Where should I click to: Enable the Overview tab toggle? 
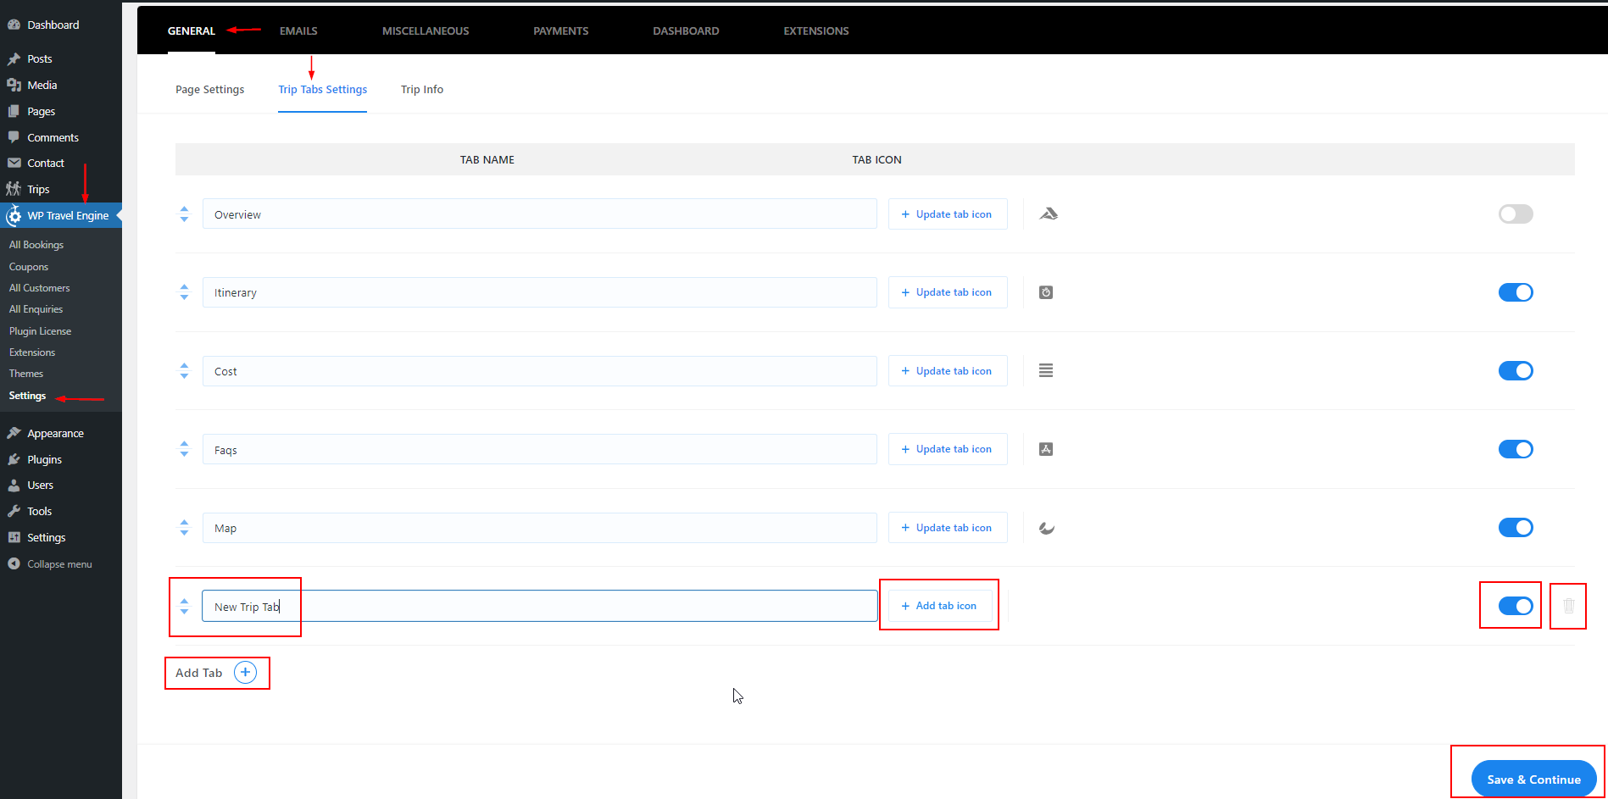[x=1516, y=214]
